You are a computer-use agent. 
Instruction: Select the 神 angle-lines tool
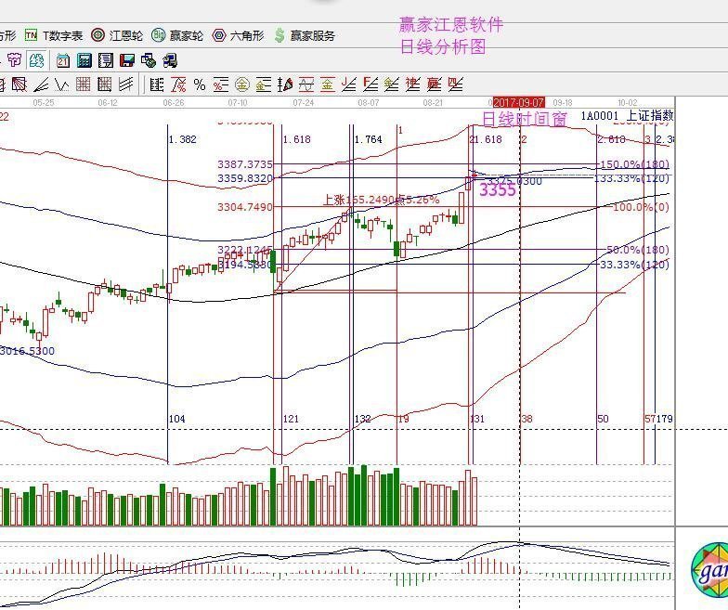click(x=412, y=84)
